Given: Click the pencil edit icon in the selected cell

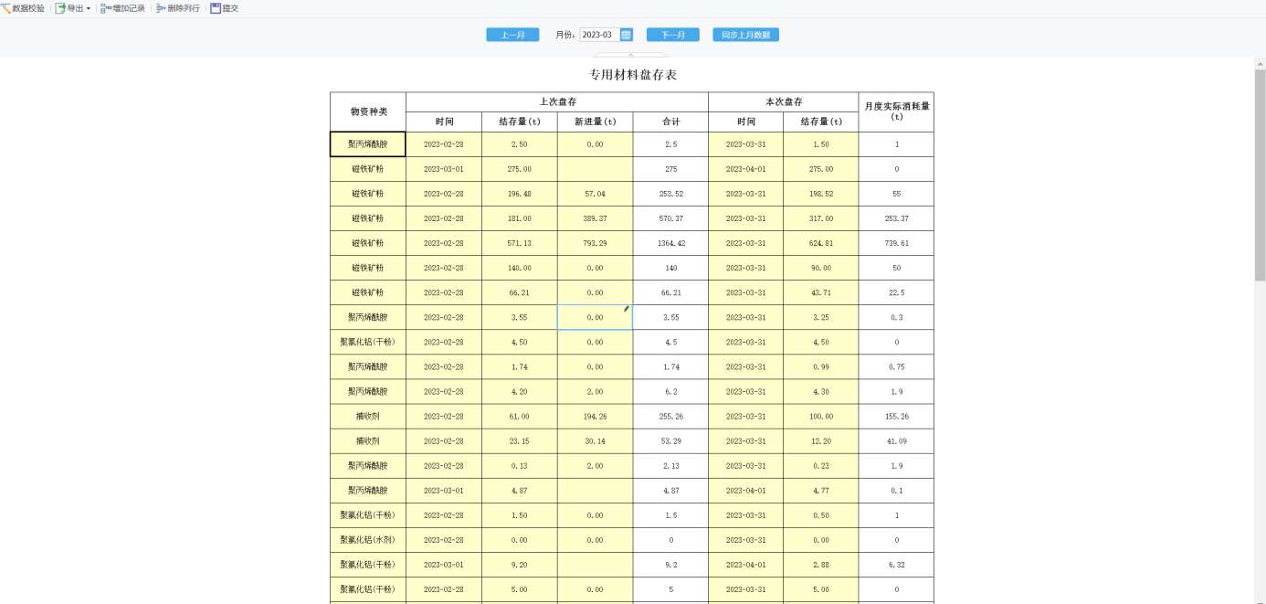Looking at the screenshot, I should [x=627, y=309].
